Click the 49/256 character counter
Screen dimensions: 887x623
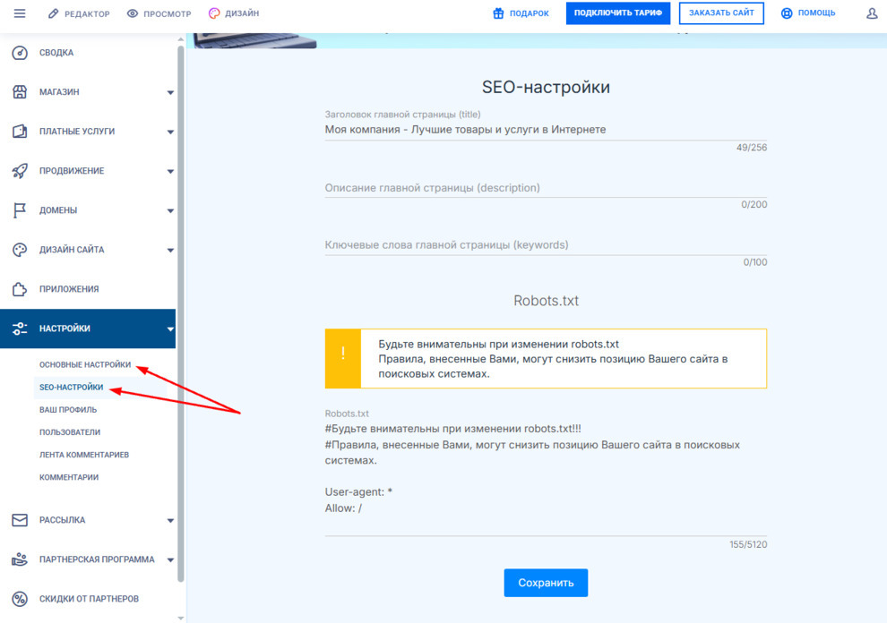coord(751,148)
